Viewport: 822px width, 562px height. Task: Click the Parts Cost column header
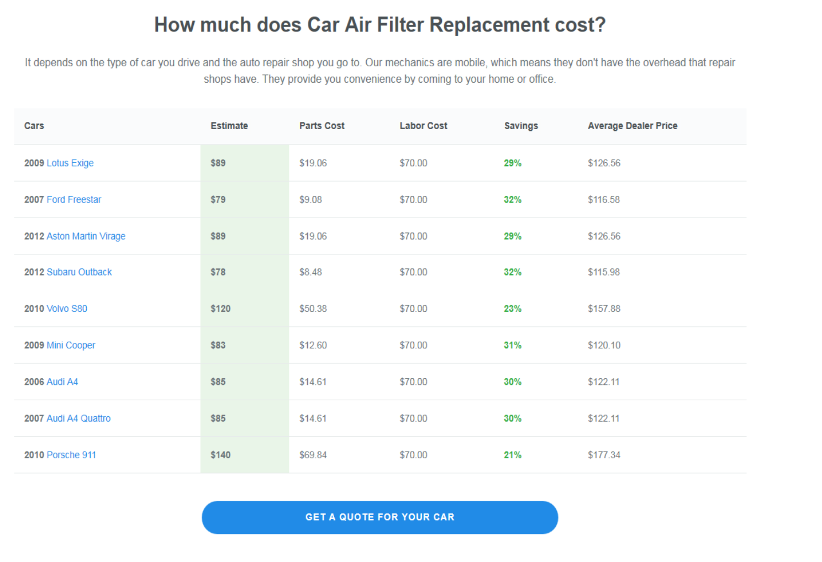[322, 126]
